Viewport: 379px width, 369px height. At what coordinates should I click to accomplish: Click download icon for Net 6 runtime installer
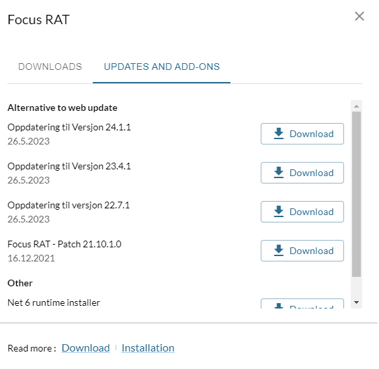pyautogui.click(x=279, y=306)
